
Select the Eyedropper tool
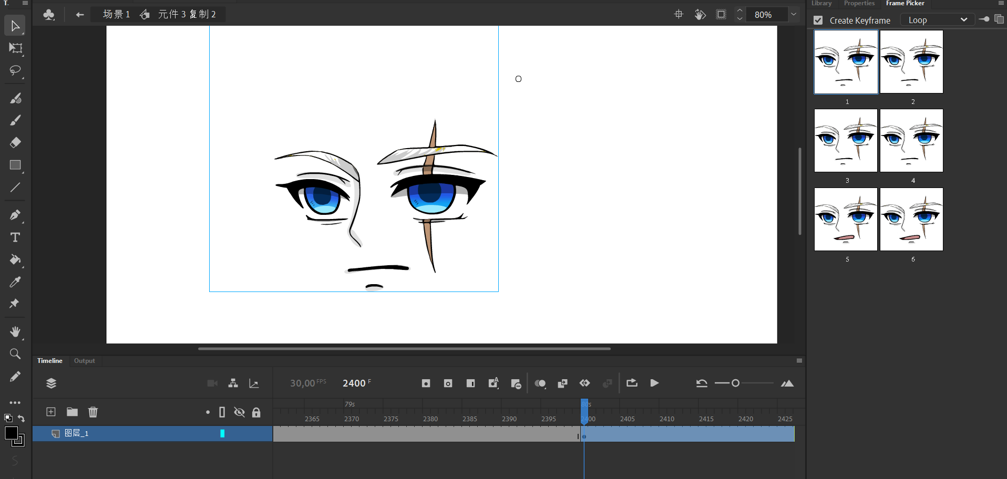[15, 282]
